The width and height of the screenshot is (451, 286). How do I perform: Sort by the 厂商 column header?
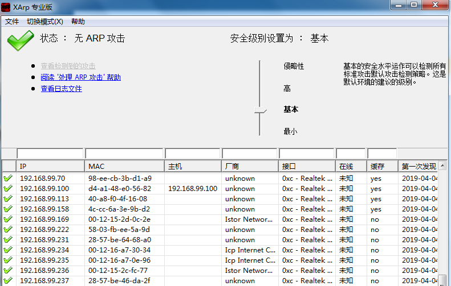point(250,167)
